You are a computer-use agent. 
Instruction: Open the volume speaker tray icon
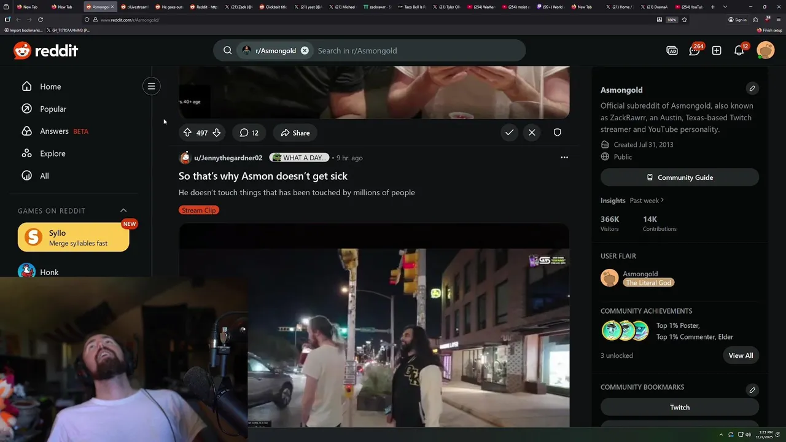[x=748, y=435]
